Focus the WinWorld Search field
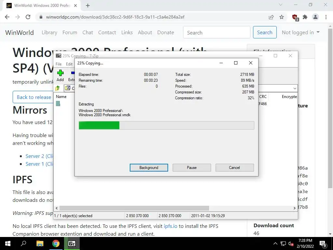The height and width of the screenshot is (250, 333). [x=217, y=32]
